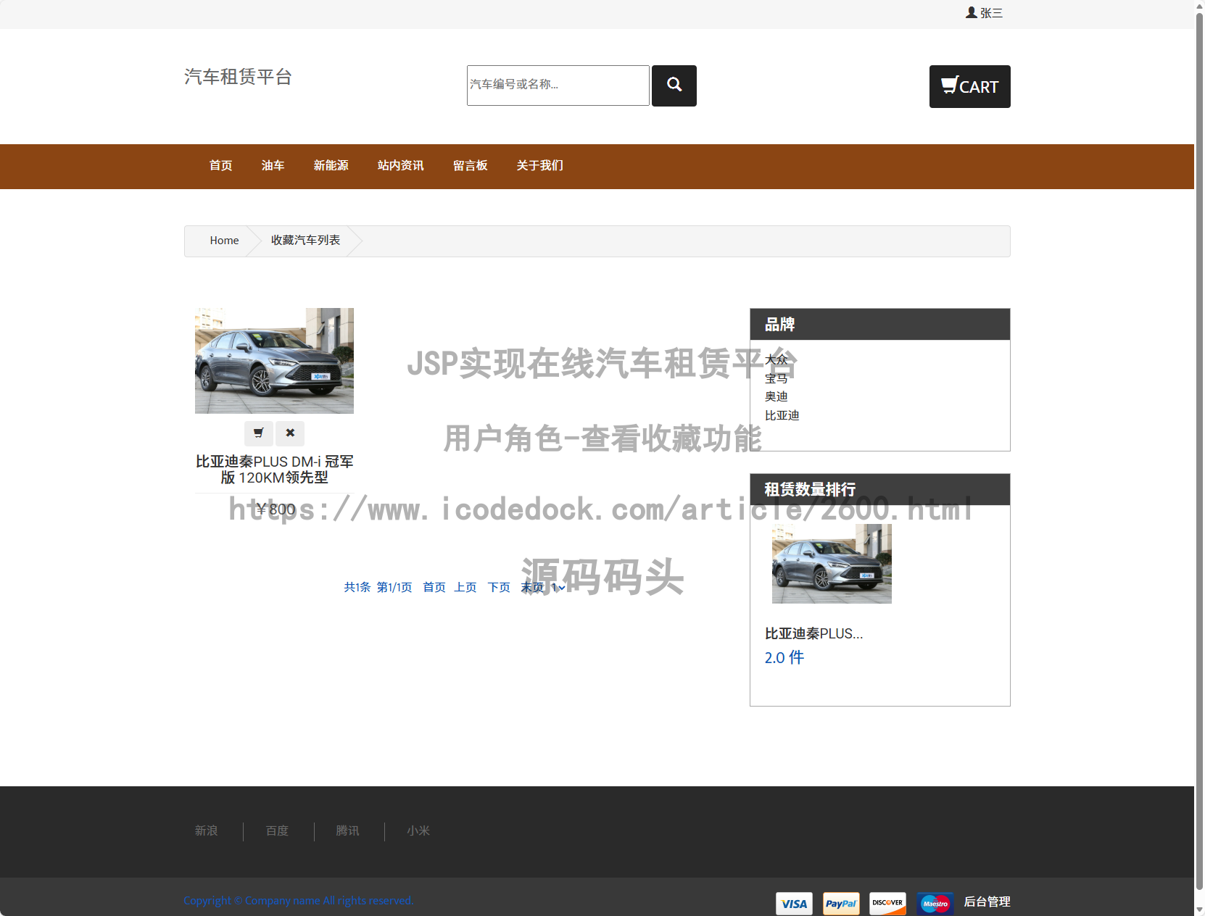Screen dimensions: 1205x916
Task: Select the 宝马 brand filter
Action: coord(777,378)
